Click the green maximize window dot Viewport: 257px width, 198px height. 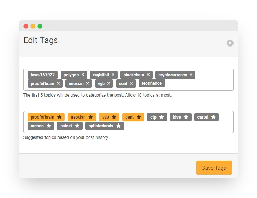pyautogui.click(x=40, y=26)
